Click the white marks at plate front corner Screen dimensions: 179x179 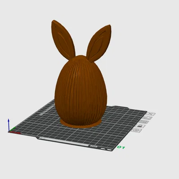(106, 149)
